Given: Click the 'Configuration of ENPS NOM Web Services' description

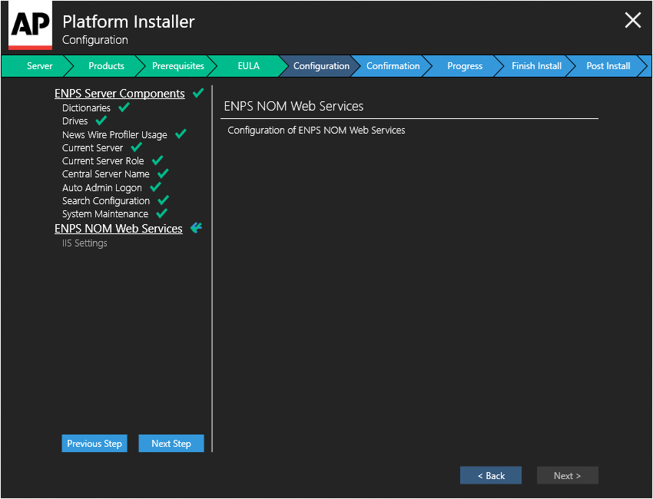Looking at the screenshot, I should click(316, 131).
